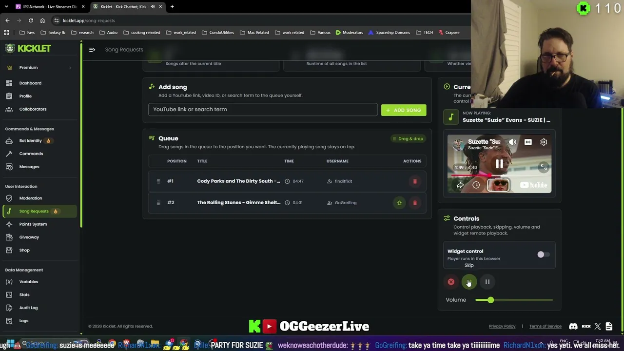The image size is (624, 351).
Task: Open the Audio bookmarks folder
Action: click(x=108, y=33)
